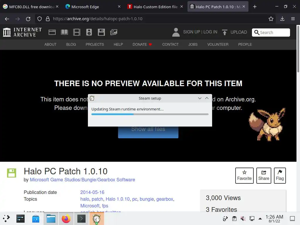Switch to Microsoft Edge tab
This screenshot has width=300, height=225.
tap(93, 7)
